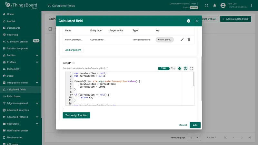Click inside the script code editor
The image size is (258, 145).
(x=130, y=88)
